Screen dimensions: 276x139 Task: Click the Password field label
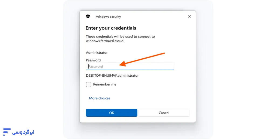[93, 60]
